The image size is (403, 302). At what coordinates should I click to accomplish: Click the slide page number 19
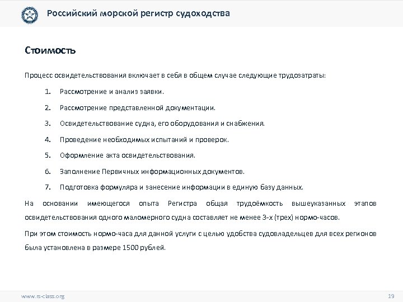click(x=391, y=296)
